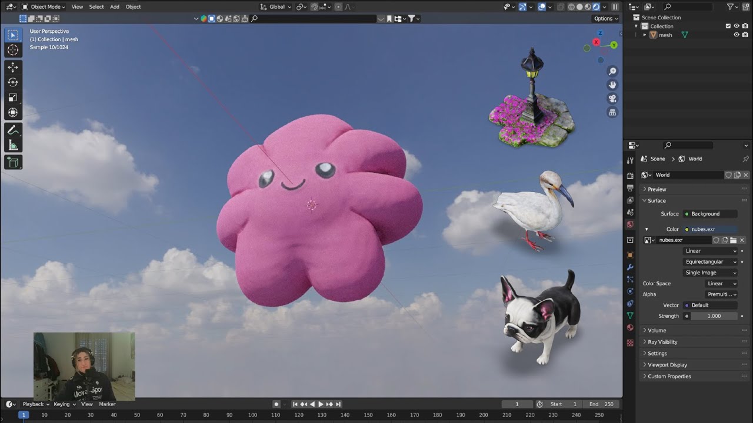Open the Add menu
This screenshot has height=423, width=753.
point(115,7)
